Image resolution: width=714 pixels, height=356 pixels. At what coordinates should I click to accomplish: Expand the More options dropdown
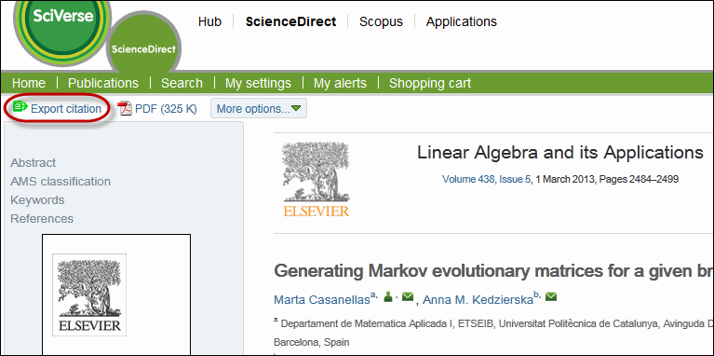259,109
